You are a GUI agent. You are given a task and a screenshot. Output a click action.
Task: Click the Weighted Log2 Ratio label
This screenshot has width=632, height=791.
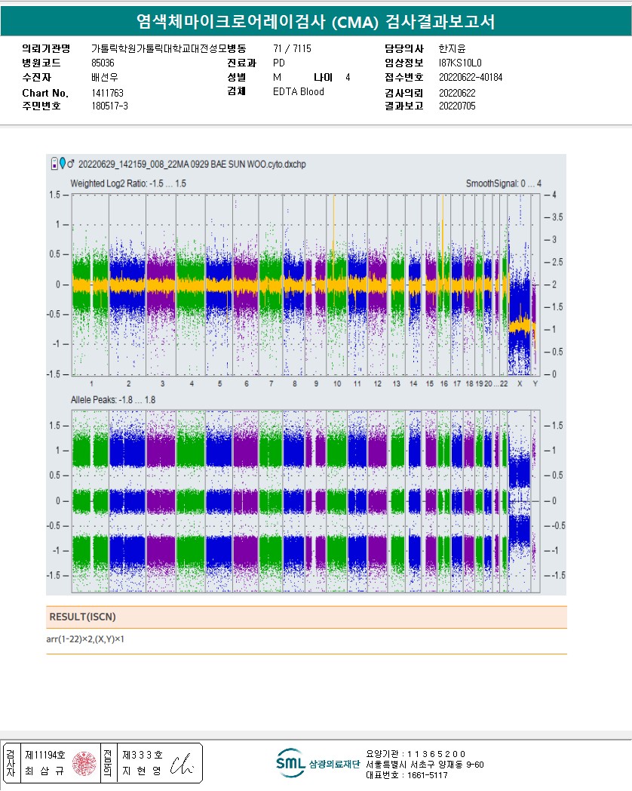coord(127,183)
